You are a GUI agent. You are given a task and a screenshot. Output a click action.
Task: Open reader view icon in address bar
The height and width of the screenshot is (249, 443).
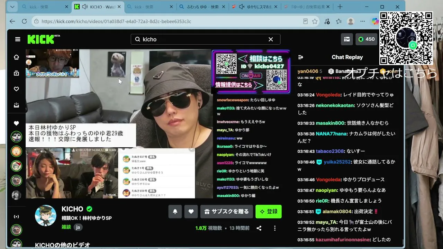[305, 21]
